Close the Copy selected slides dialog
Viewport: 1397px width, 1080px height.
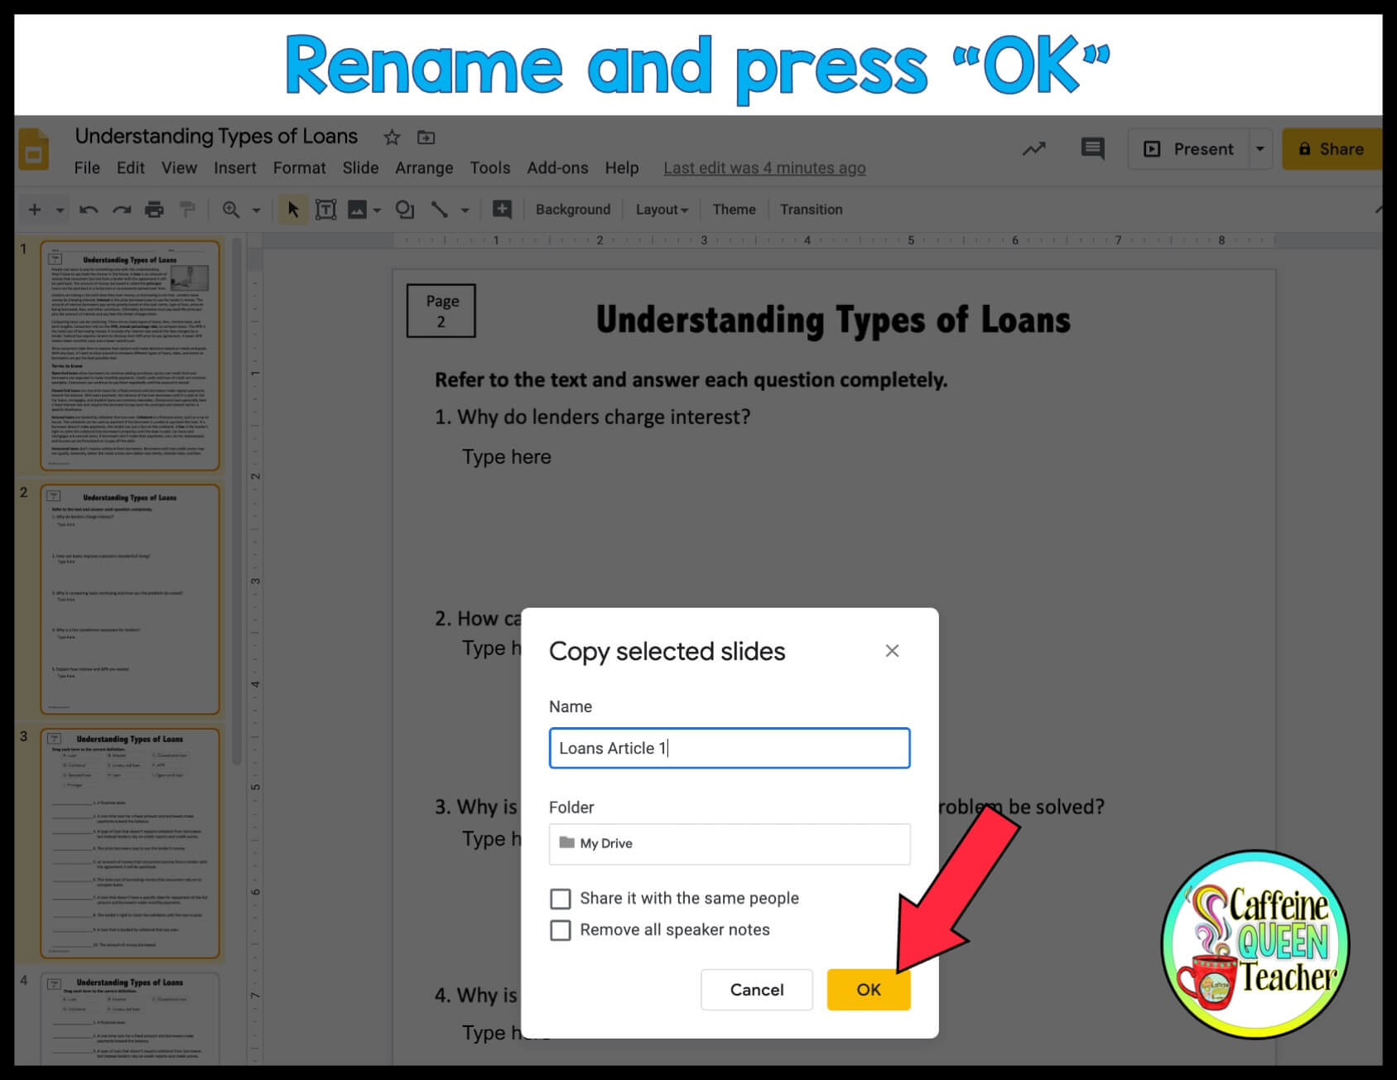pyautogui.click(x=892, y=651)
